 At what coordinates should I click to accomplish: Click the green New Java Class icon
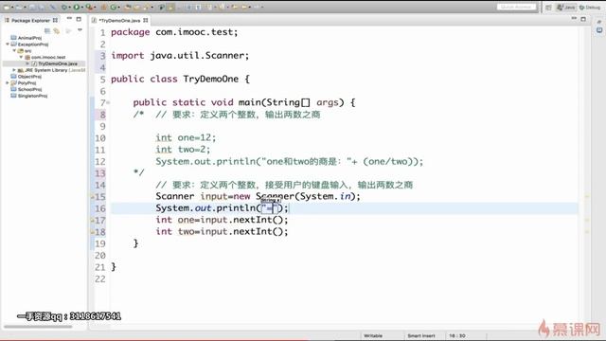114,7
